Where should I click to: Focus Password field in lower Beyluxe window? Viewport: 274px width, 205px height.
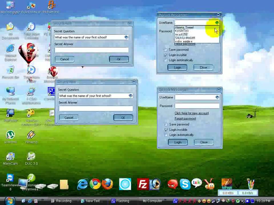coord(197,106)
